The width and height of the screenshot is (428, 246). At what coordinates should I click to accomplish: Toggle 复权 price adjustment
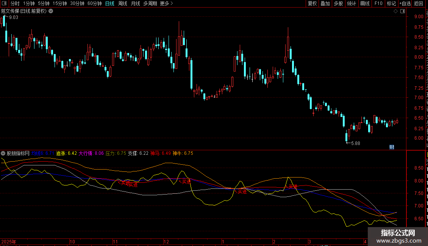tap(312, 4)
